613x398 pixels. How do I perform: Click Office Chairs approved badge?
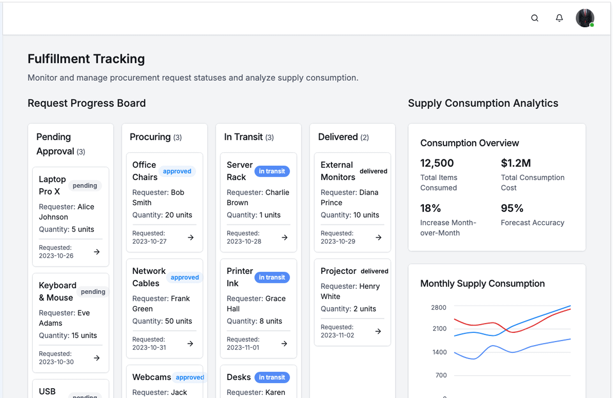[x=177, y=171]
